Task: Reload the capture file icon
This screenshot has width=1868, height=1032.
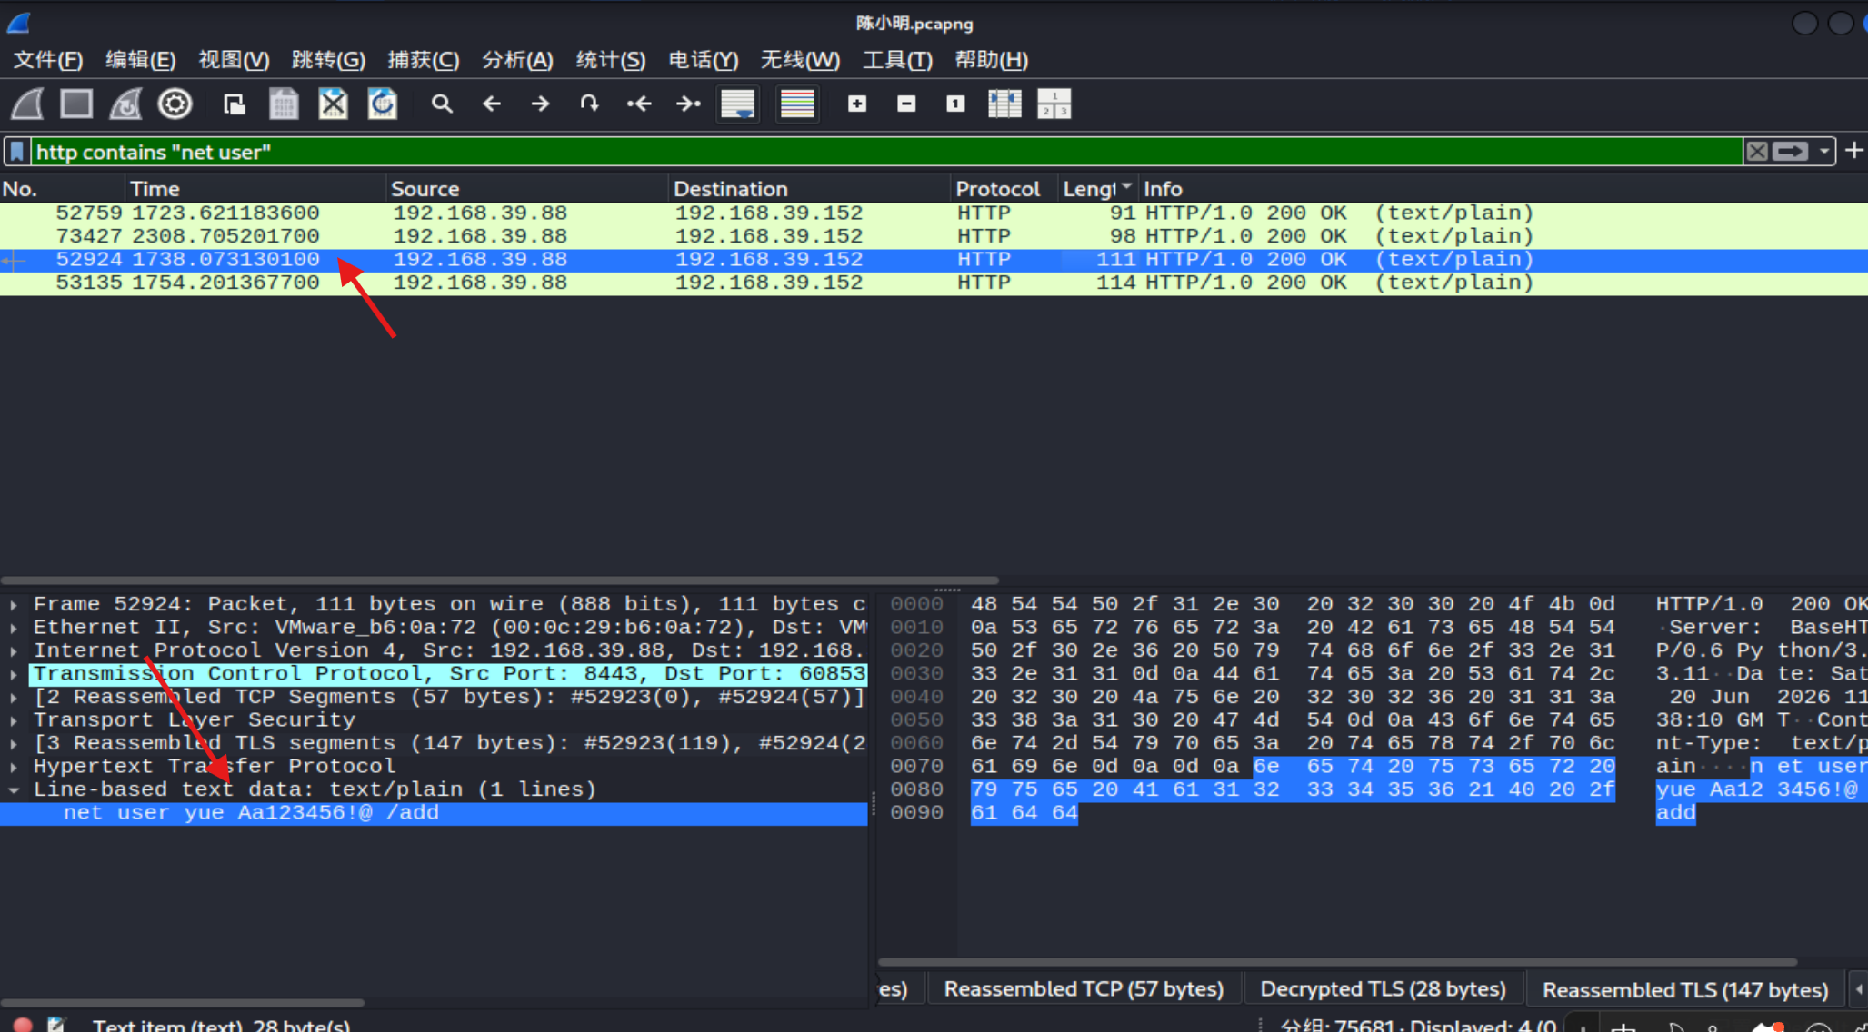Action: 382,104
